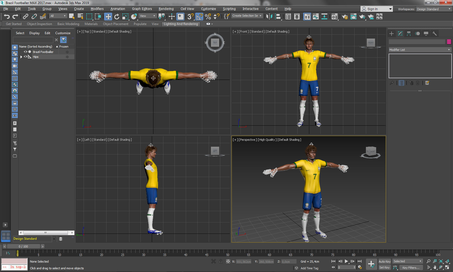Screen dimensions: 453x272
Task: Click Add Time Tag
Action: click(309, 268)
